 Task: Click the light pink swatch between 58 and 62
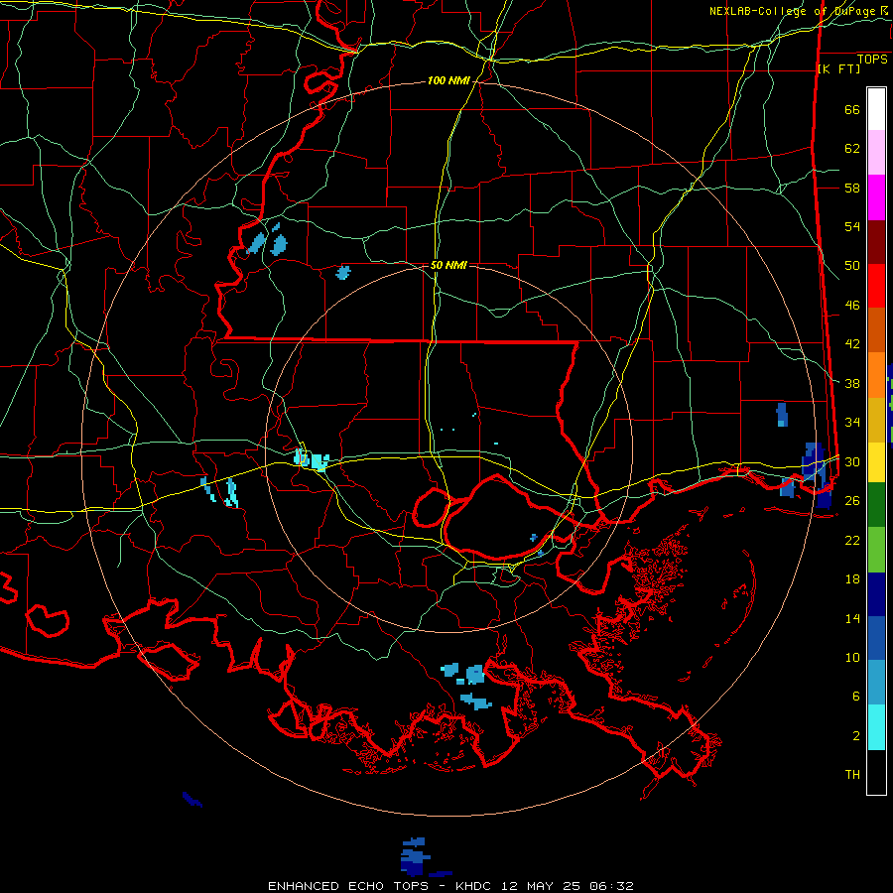pos(876,153)
